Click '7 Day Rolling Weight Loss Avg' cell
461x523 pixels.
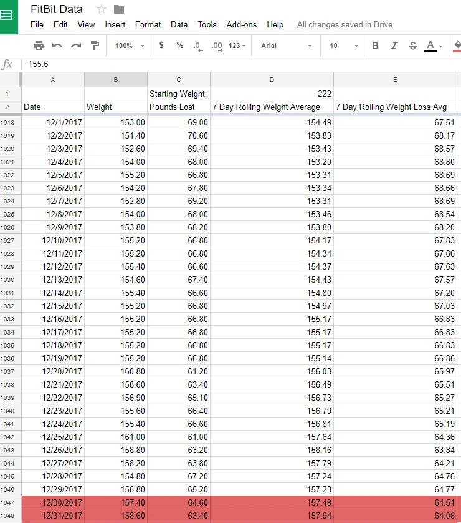coord(395,107)
